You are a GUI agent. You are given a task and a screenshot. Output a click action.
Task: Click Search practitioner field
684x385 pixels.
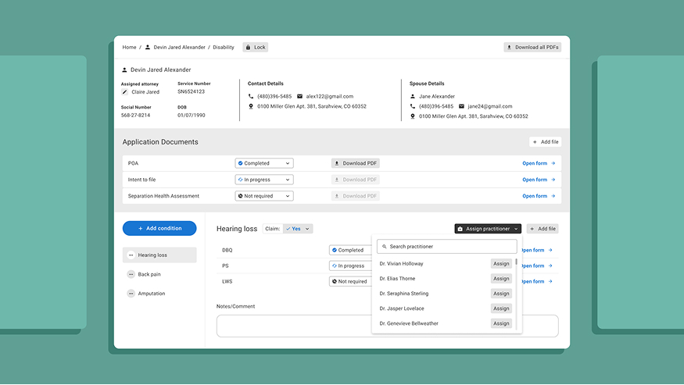click(447, 246)
